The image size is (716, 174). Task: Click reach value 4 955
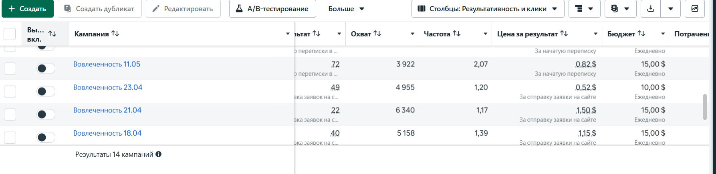point(405,87)
